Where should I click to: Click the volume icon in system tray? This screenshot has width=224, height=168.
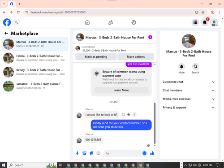(195, 165)
